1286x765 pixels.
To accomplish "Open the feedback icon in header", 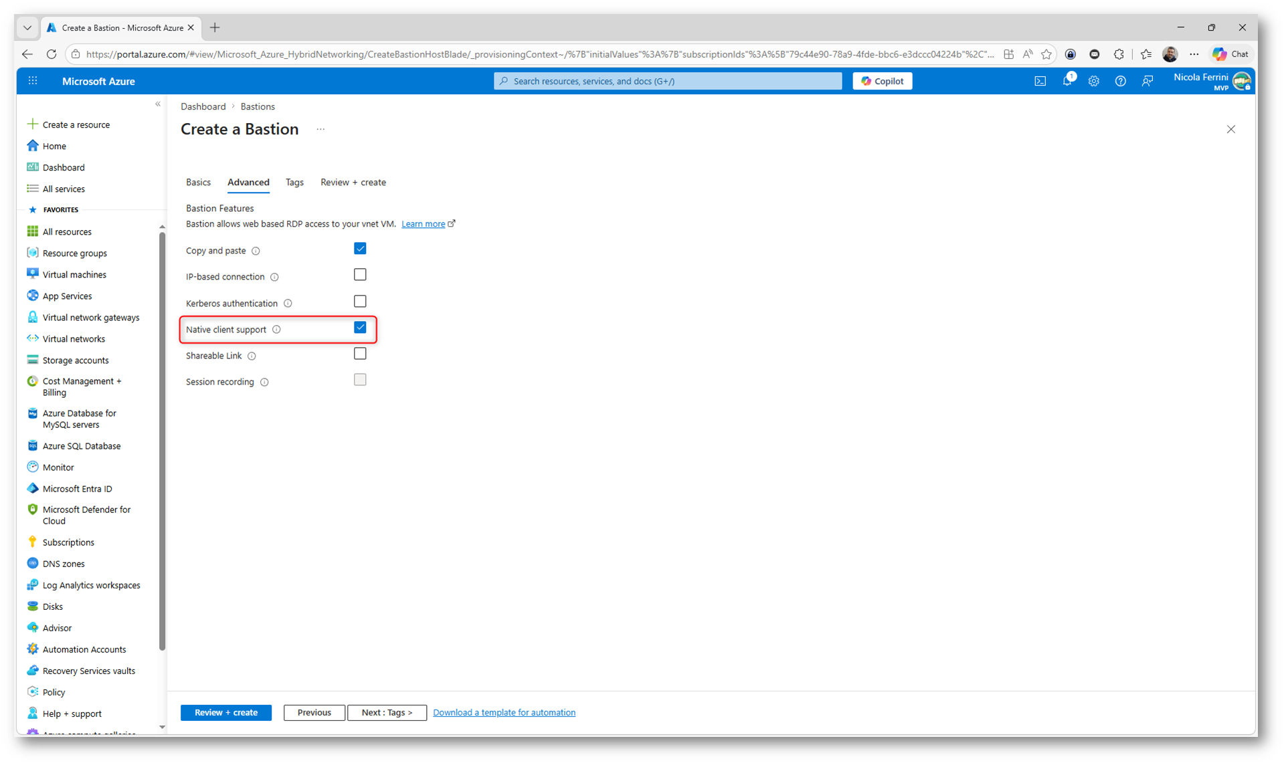I will coord(1147,81).
